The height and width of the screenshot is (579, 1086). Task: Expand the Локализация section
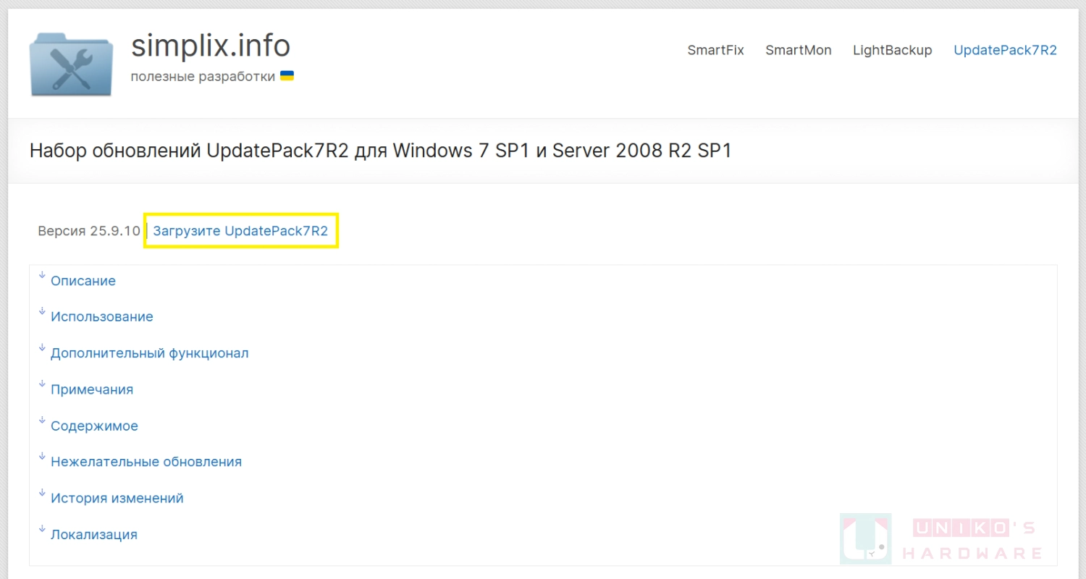tap(94, 535)
